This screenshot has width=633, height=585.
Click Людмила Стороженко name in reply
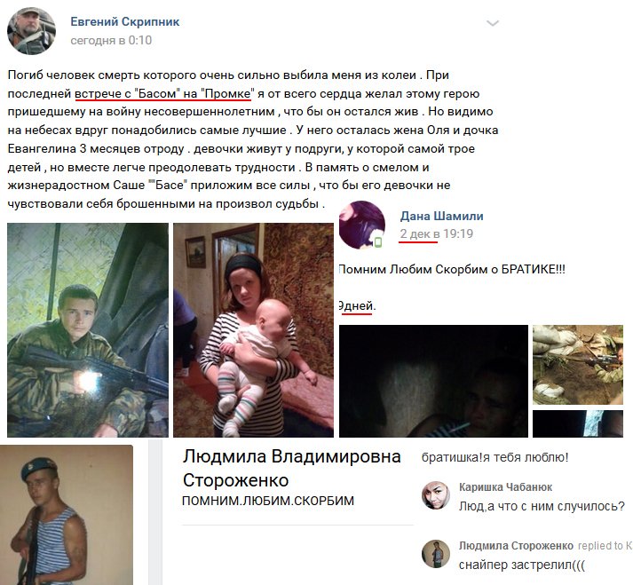[516, 546]
